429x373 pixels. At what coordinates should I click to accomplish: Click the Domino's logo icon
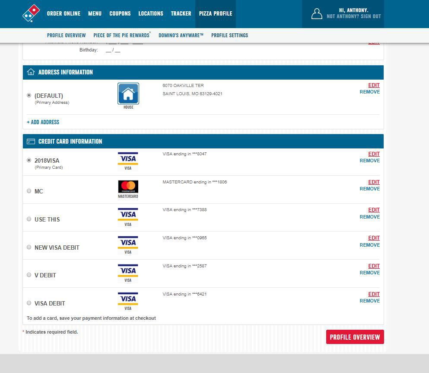point(31,13)
